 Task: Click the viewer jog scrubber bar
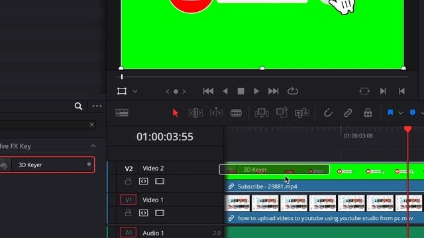click(262, 77)
